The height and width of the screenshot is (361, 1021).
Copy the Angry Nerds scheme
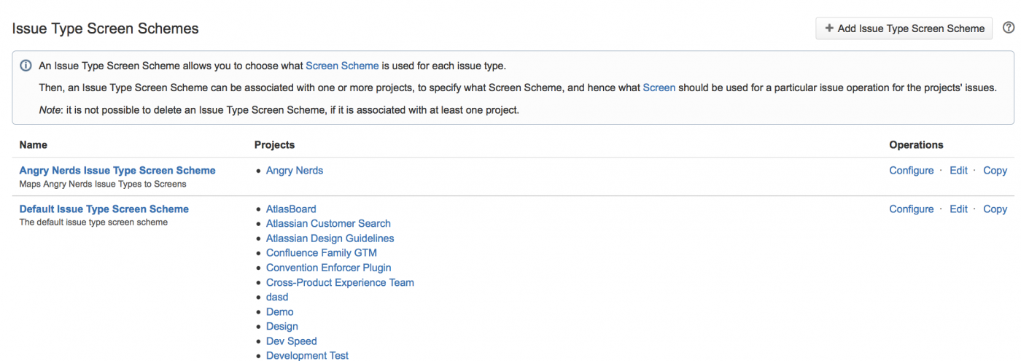995,171
